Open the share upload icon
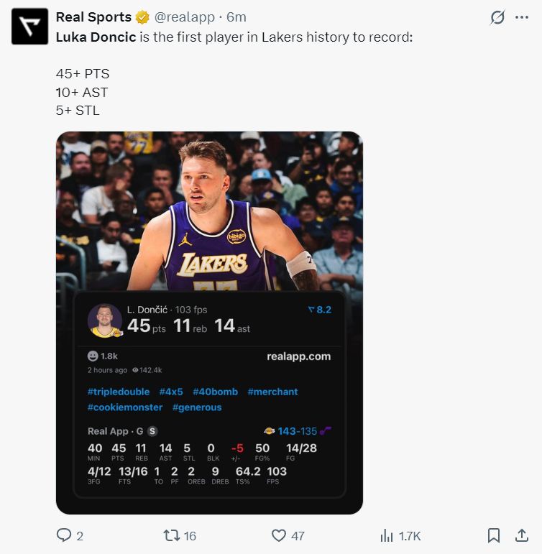Image resolution: width=542 pixels, height=554 pixels. (x=522, y=535)
